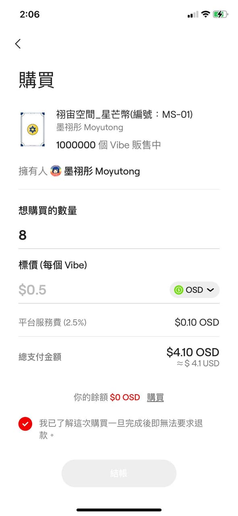
Task: Tap the cellular signal bars icon
Action: point(192,14)
